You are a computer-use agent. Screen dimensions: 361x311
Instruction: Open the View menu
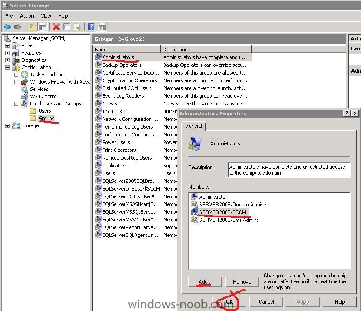(46, 16)
